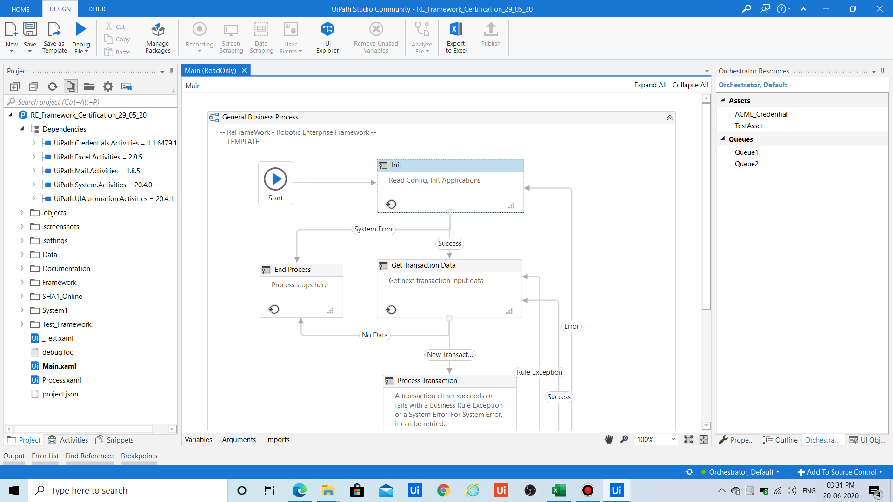The height and width of the screenshot is (502, 893).
Task: Open New dropdown arrow
Action: click(x=11, y=51)
